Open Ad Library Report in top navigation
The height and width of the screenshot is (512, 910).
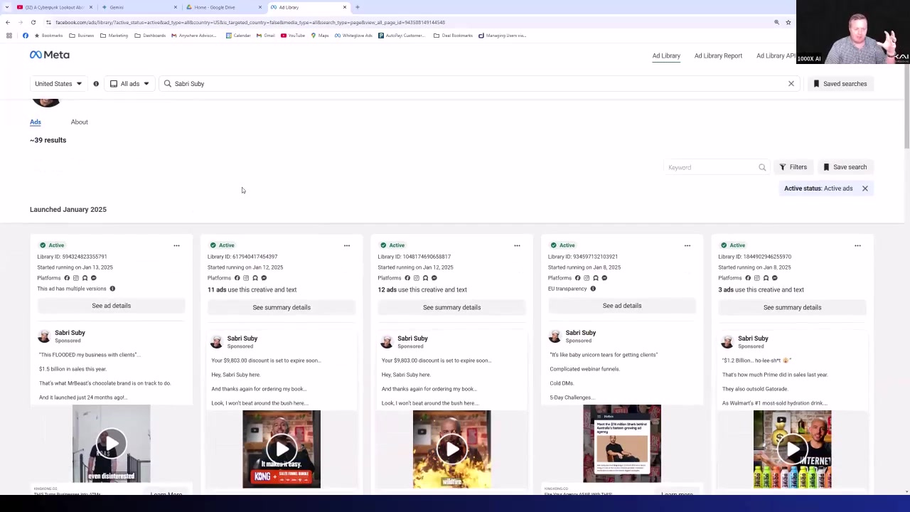(718, 55)
